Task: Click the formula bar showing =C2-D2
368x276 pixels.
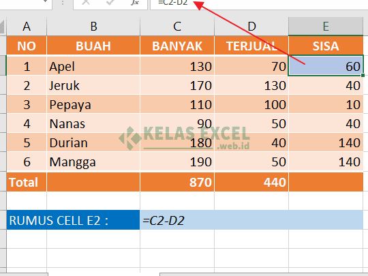Action: tap(259, 4)
